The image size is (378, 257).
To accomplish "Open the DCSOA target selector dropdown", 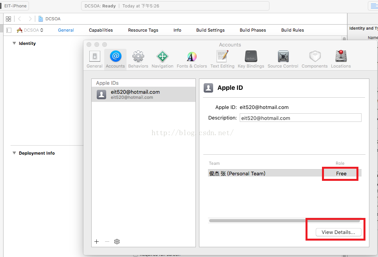I will click(x=30, y=30).
